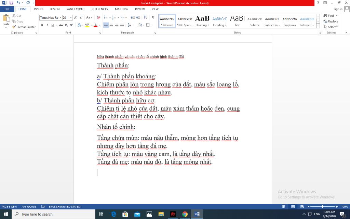Open the Select dropdown in Editing group
The width and height of the screenshot is (350, 219).
click(331, 27)
